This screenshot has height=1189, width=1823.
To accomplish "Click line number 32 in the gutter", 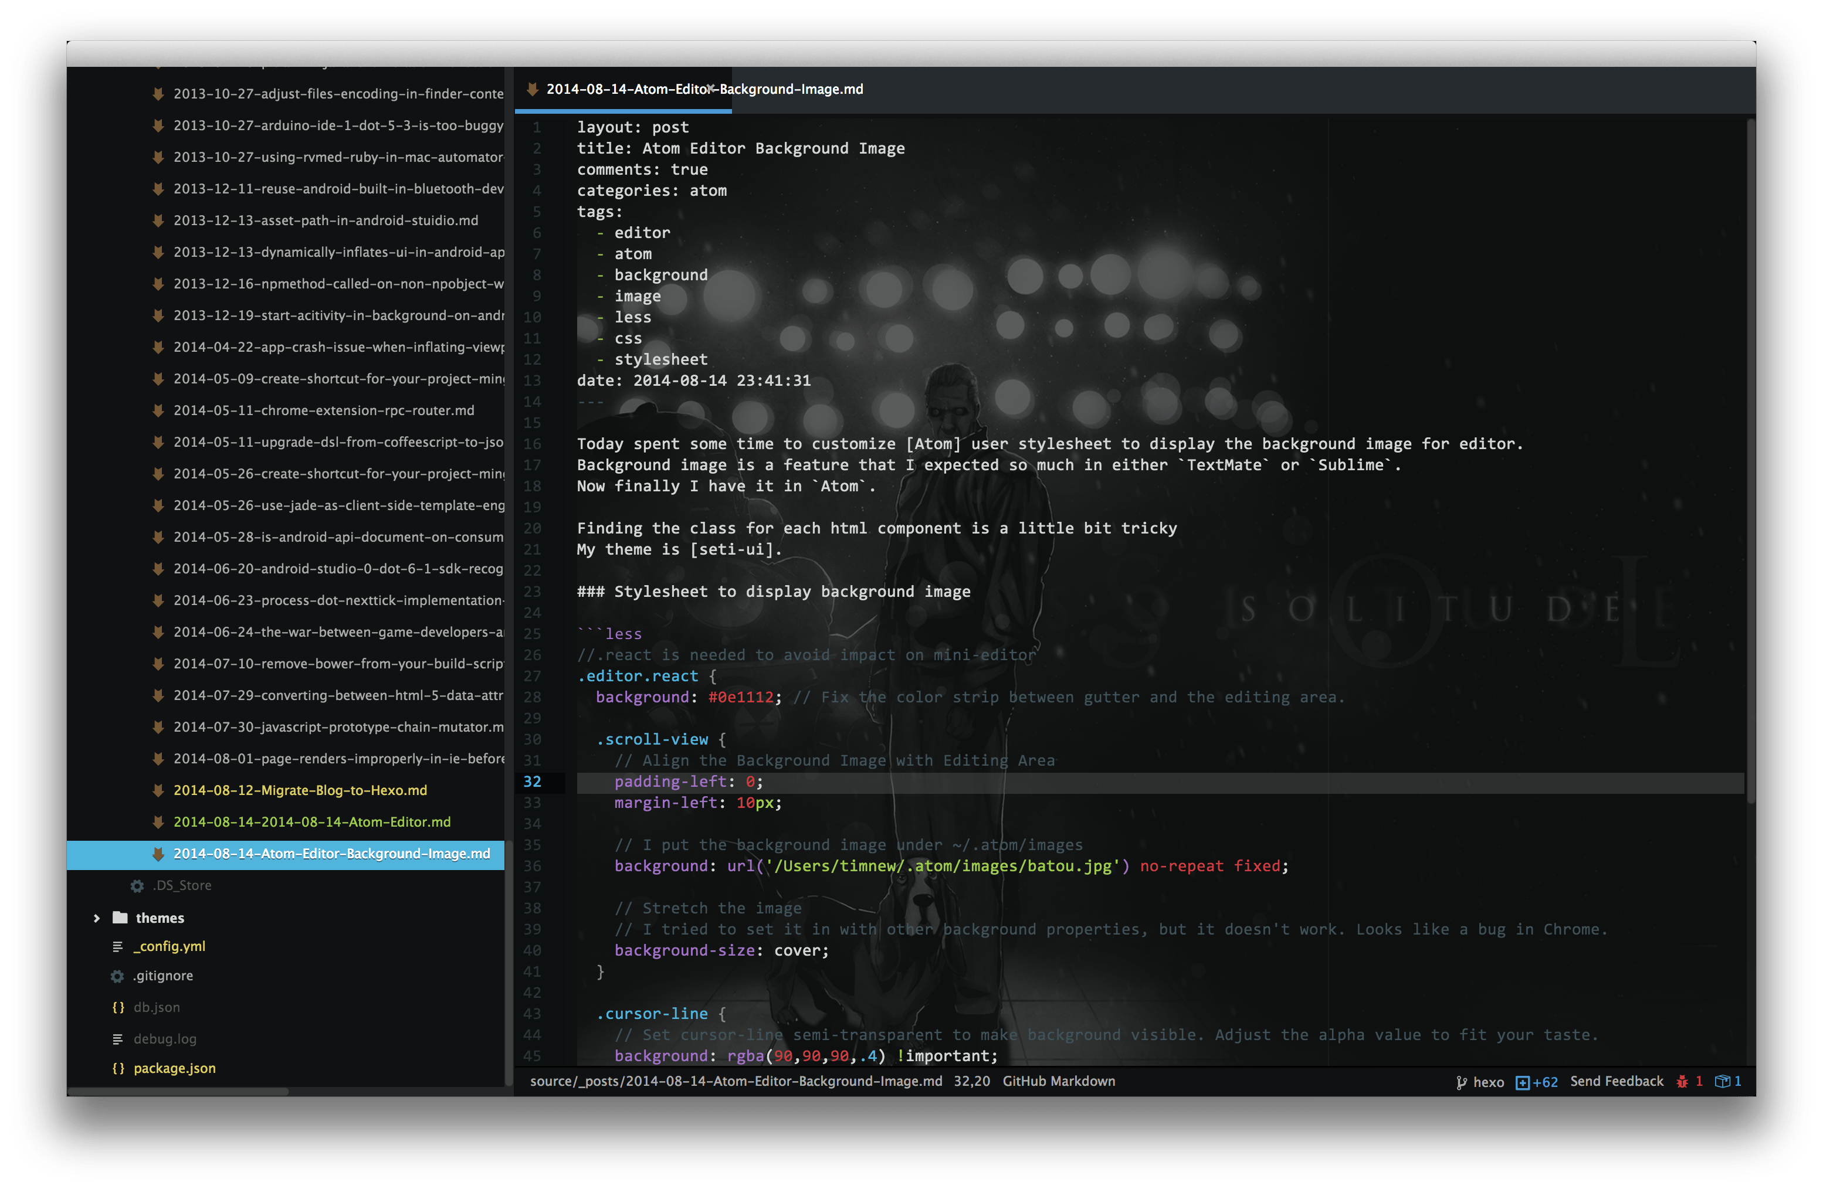I will point(533,782).
